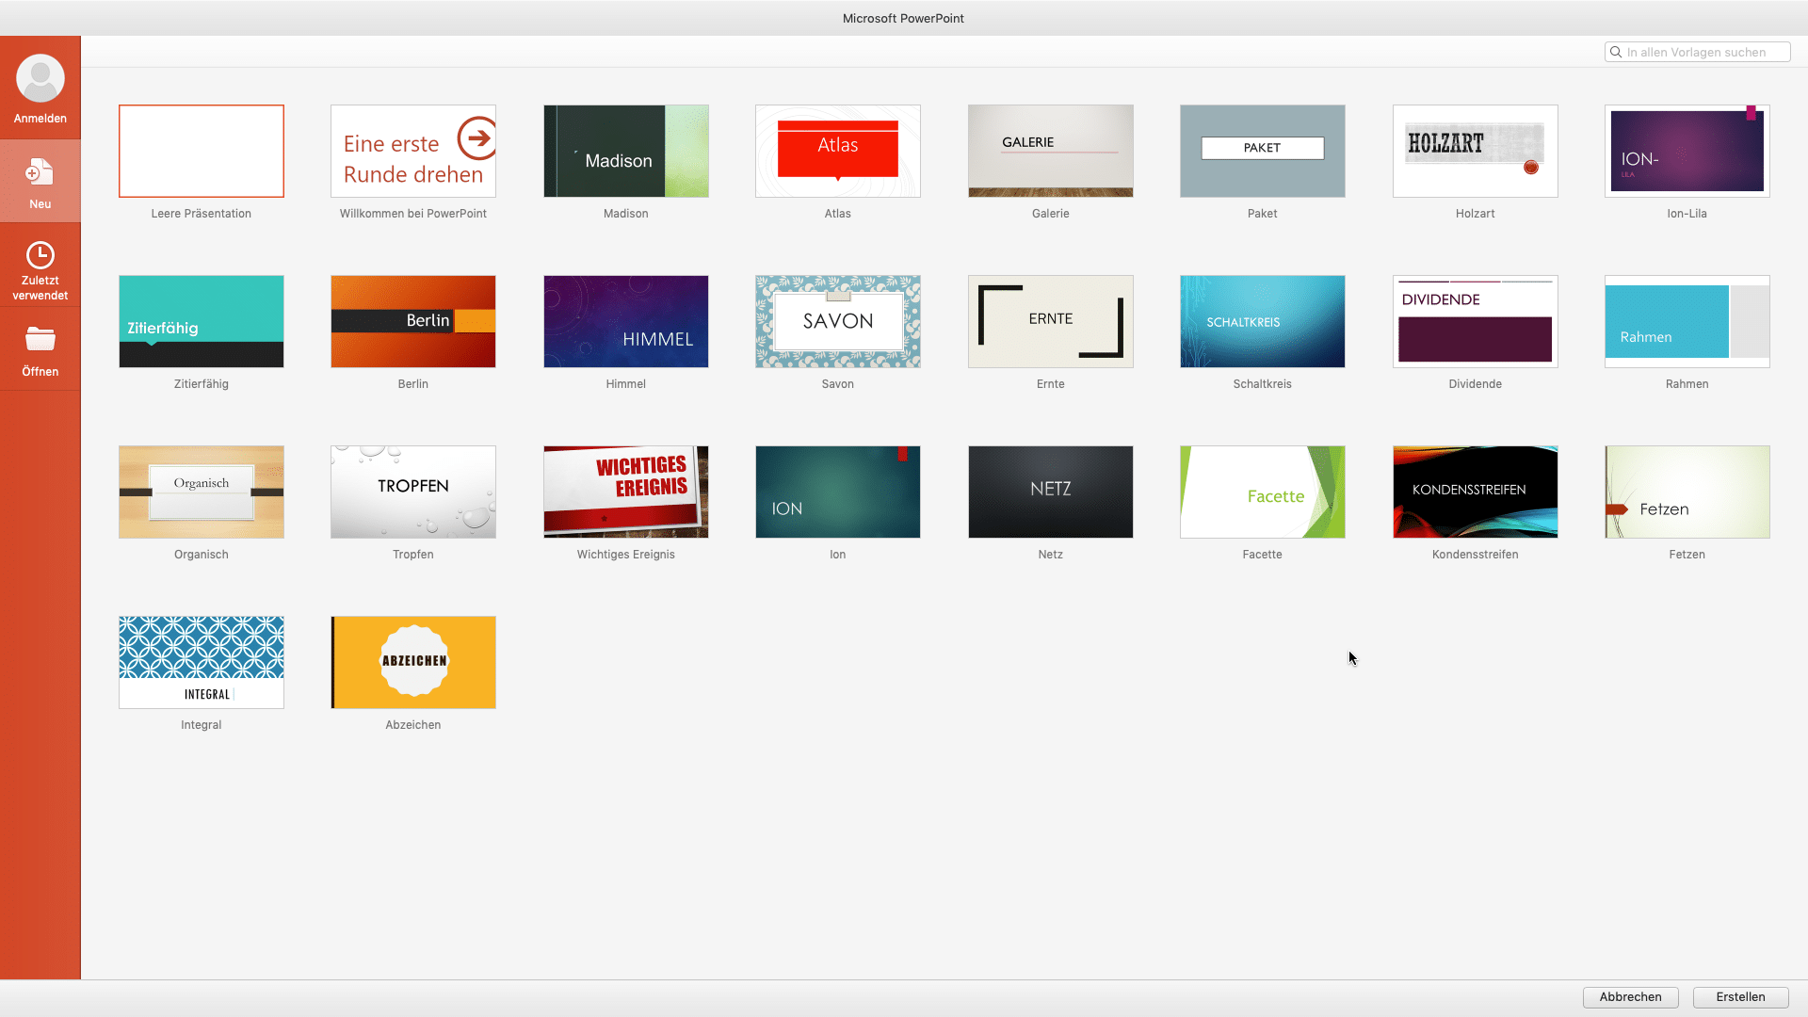The image size is (1808, 1017).
Task: Select the Zitierfähig template thumbnail
Action: [x=202, y=322]
